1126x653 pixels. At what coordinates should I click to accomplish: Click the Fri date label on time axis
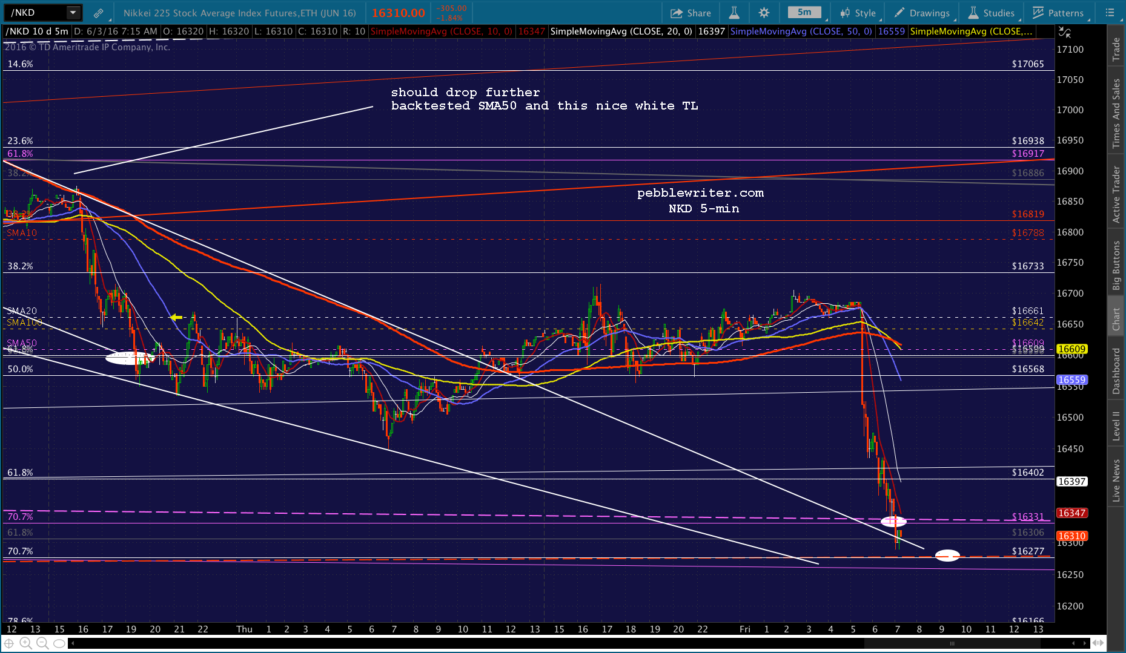(x=745, y=629)
